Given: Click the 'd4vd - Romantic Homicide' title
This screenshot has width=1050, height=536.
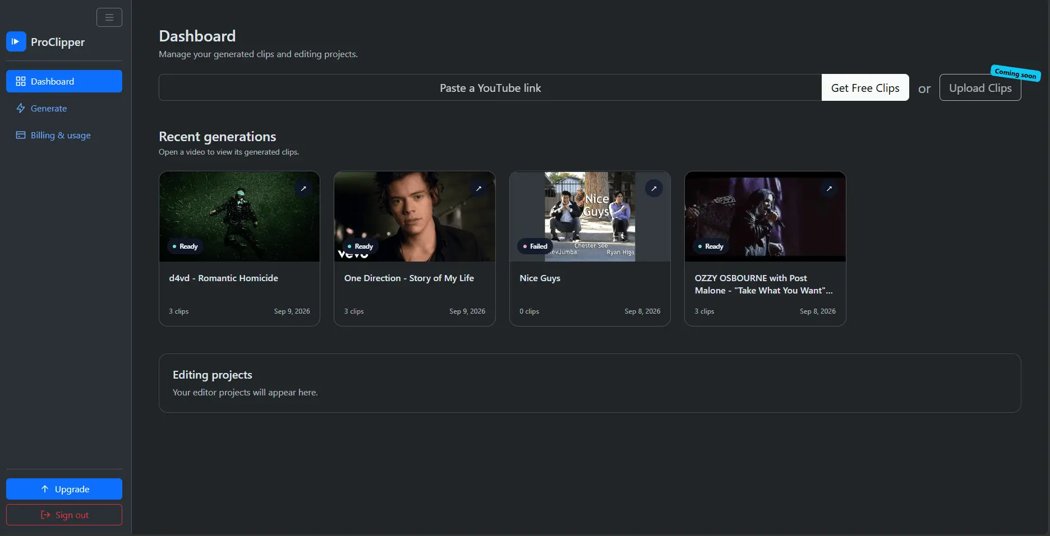Looking at the screenshot, I should click(223, 278).
